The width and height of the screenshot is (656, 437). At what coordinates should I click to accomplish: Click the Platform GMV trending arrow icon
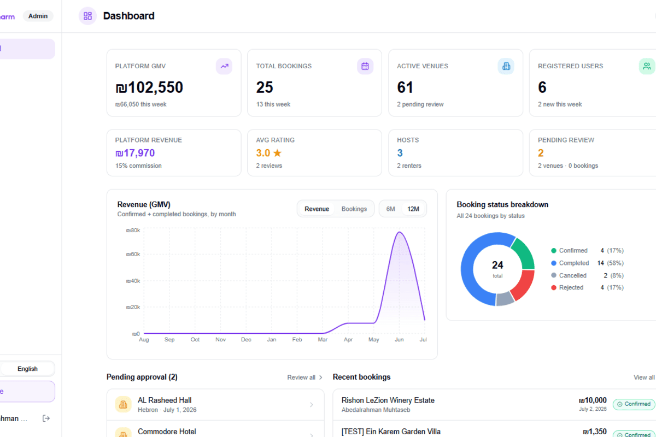(224, 66)
